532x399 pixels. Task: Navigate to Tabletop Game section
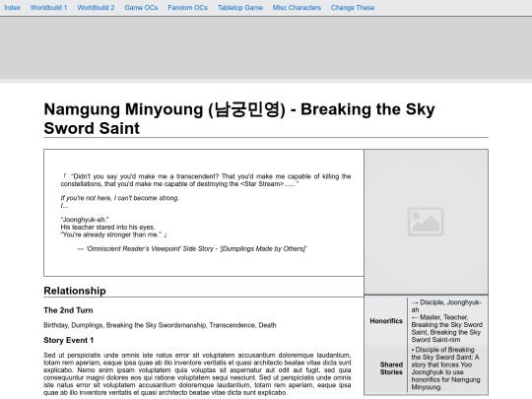click(x=239, y=8)
